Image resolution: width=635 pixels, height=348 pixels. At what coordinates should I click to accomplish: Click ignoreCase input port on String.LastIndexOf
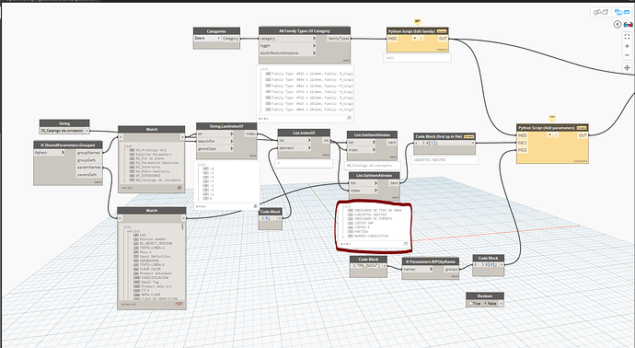pyautogui.click(x=215, y=148)
